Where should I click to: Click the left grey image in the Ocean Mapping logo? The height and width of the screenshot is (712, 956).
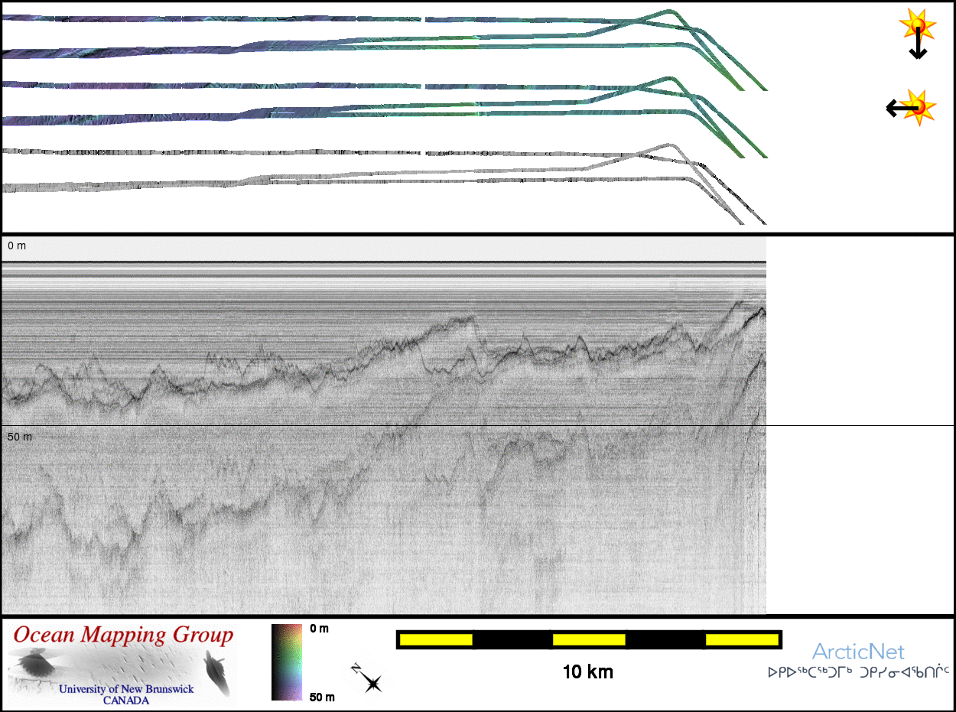33,664
